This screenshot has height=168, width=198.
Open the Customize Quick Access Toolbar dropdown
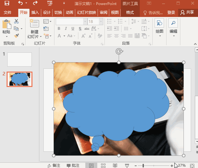click(64, 3)
